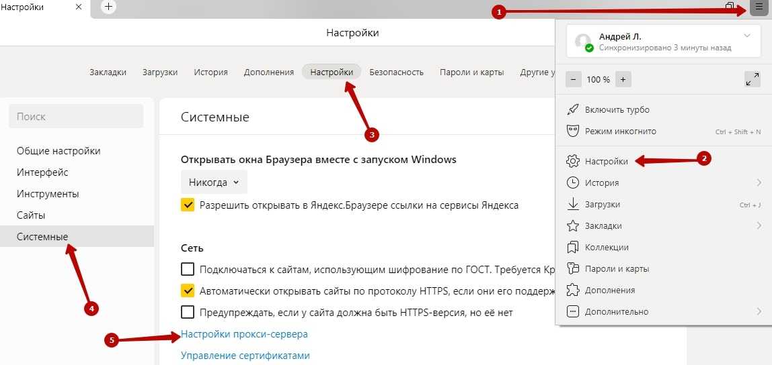Click the restore window icon in title bar
The image size is (772, 365).
tap(730, 6)
